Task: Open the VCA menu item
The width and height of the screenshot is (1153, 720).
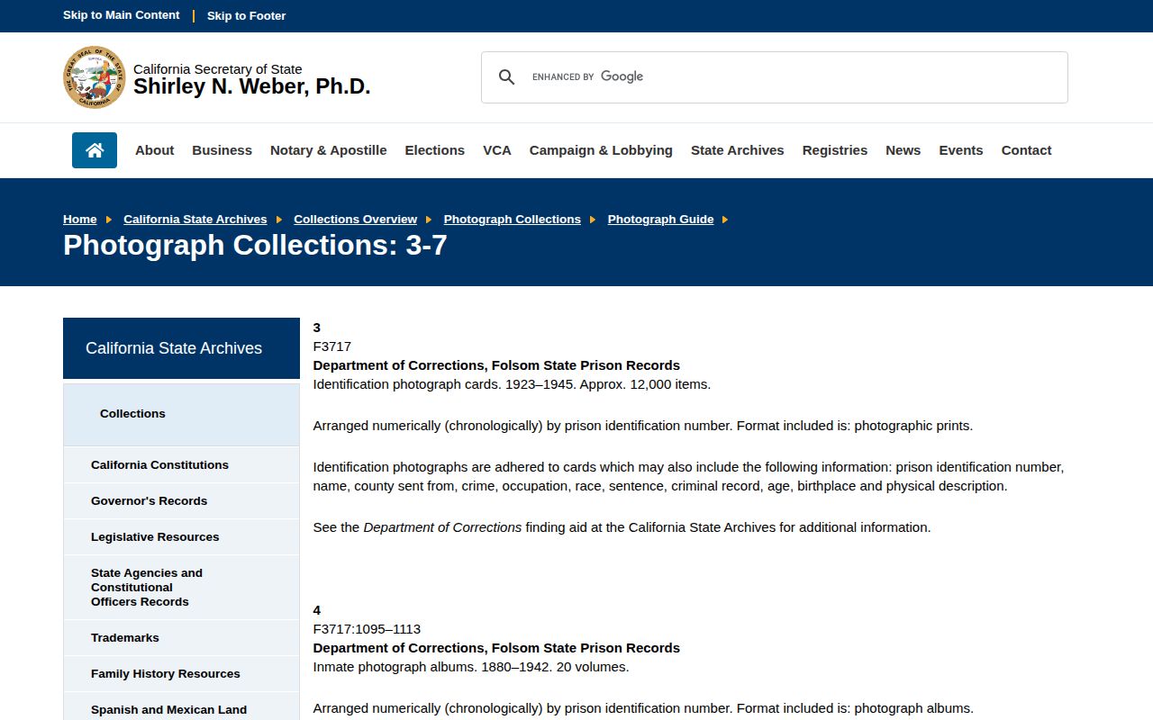Action: pyautogui.click(x=496, y=150)
